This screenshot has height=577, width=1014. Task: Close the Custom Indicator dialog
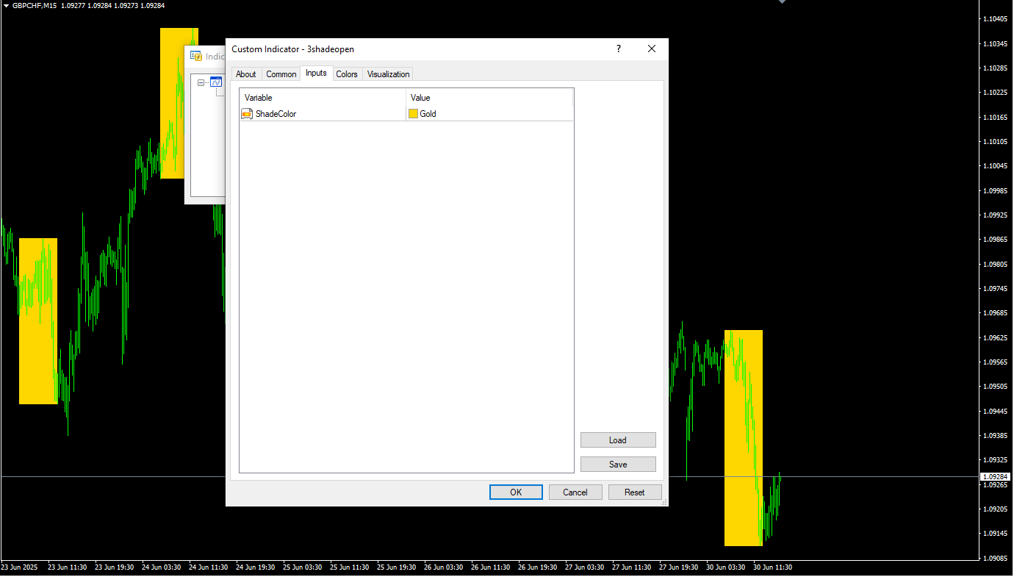click(x=651, y=49)
